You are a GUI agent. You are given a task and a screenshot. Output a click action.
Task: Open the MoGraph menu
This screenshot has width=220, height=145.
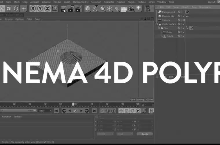96,2
